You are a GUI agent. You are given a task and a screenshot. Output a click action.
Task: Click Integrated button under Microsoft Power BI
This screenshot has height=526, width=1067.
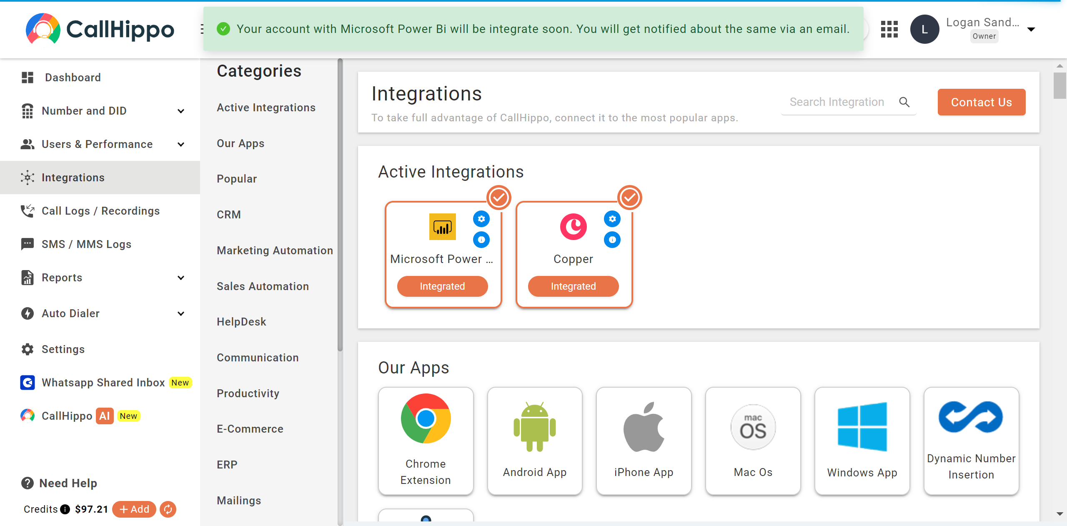(x=442, y=286)
